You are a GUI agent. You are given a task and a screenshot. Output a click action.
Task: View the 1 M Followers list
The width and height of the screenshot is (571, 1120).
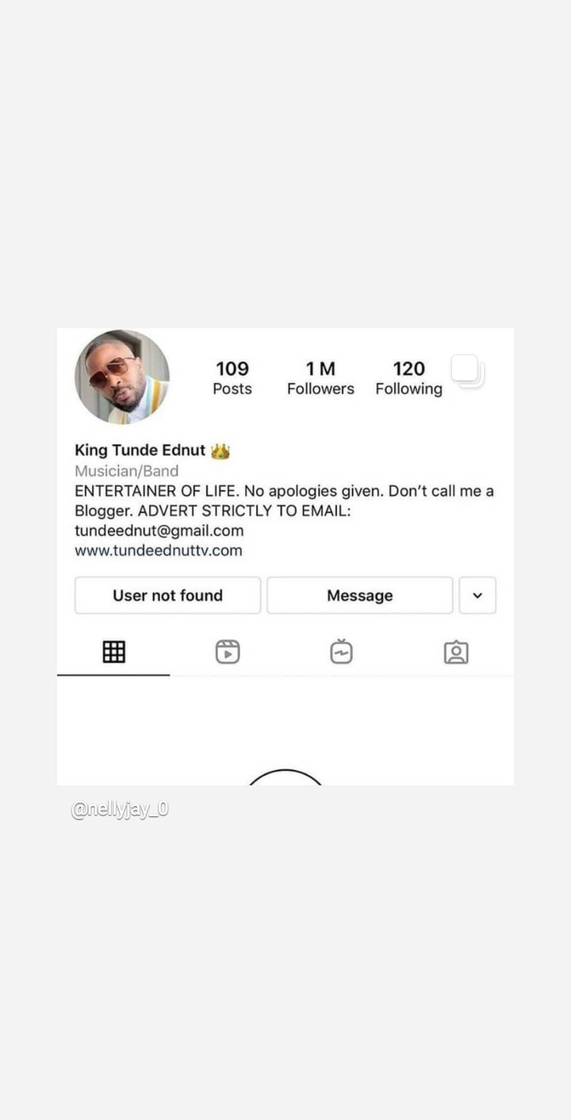pos(320,378)
